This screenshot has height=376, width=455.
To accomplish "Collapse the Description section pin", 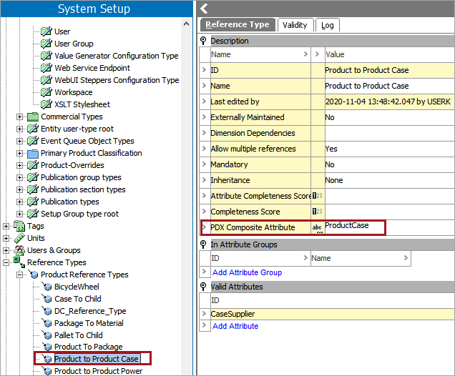I will click(x=203, y=41).
